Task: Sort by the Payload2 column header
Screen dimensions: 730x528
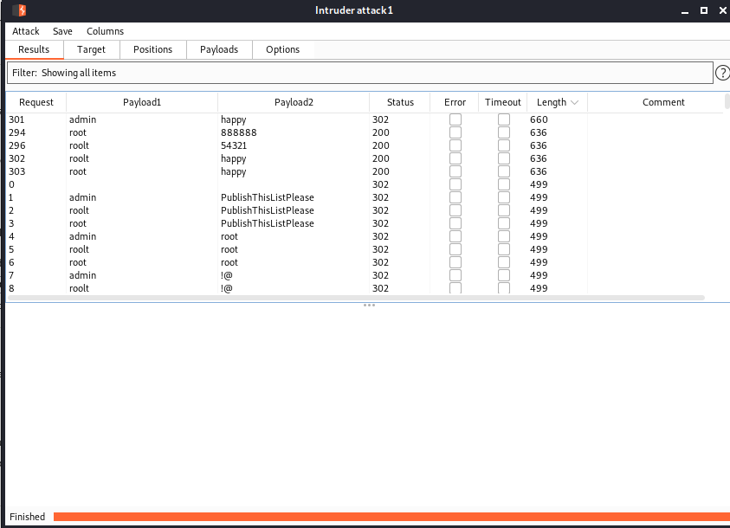Action: point(294,102)
